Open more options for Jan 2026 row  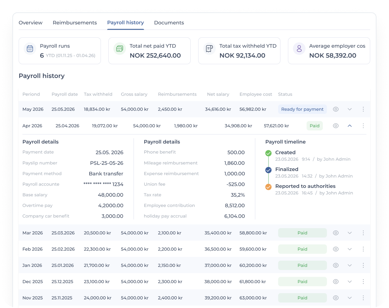tap(363, 265)
